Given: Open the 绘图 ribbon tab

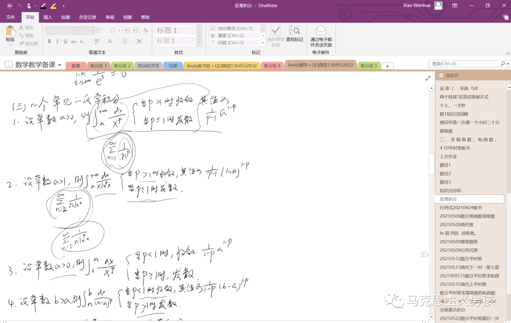Looking at the screenshot, I should point(65,17).
